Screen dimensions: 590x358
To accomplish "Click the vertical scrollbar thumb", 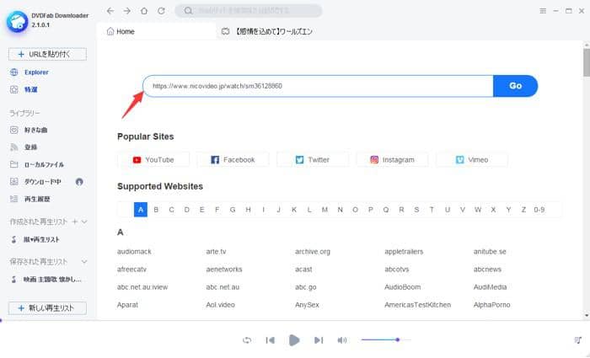I will pos(587,62).
